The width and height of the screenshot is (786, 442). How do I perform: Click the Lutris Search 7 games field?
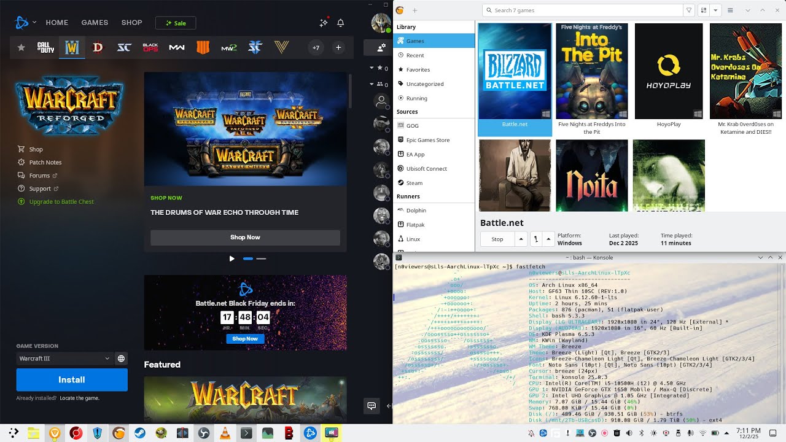click(583, 10)
